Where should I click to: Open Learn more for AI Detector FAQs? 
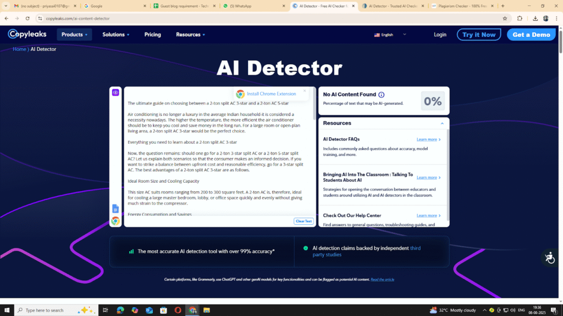(x=428, y=139)
